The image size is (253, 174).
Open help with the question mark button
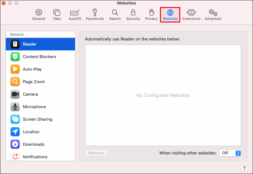click(x=244, y=168)
